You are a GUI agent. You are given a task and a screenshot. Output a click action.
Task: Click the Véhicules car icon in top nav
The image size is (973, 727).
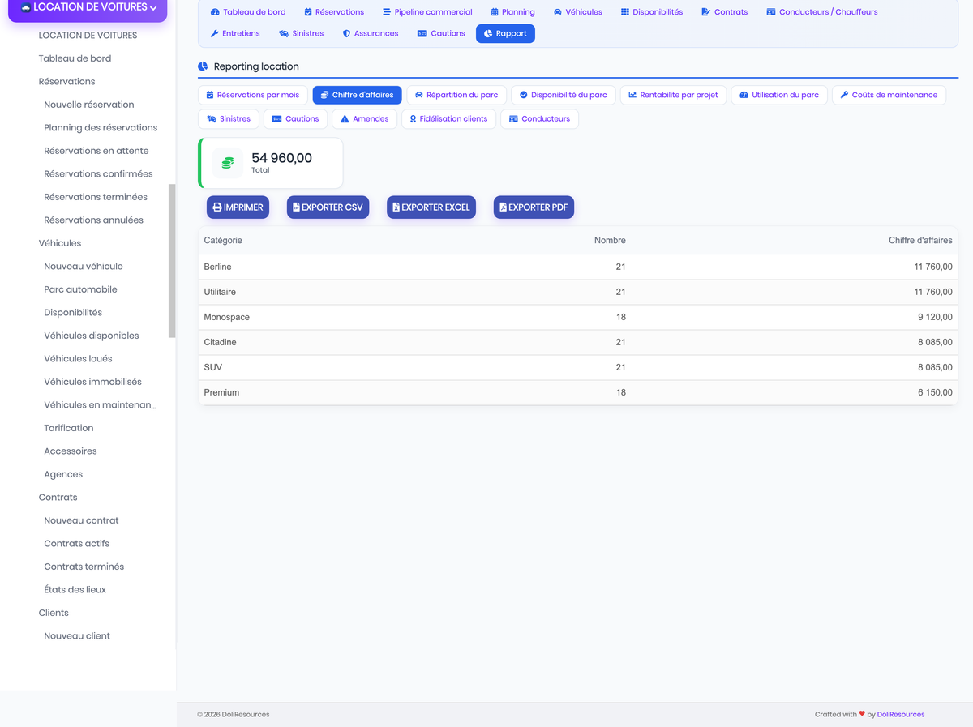coord(558,12)
